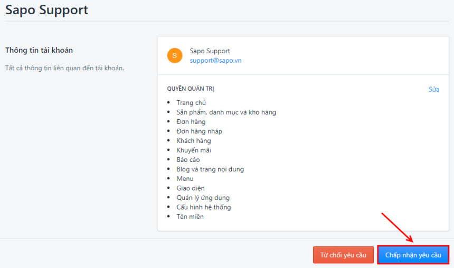Click the Từ chối yêu cầu button

pyautogui.click(x=343, y=255)
